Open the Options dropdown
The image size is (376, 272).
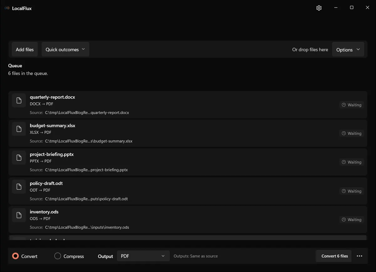click(348, 49)
